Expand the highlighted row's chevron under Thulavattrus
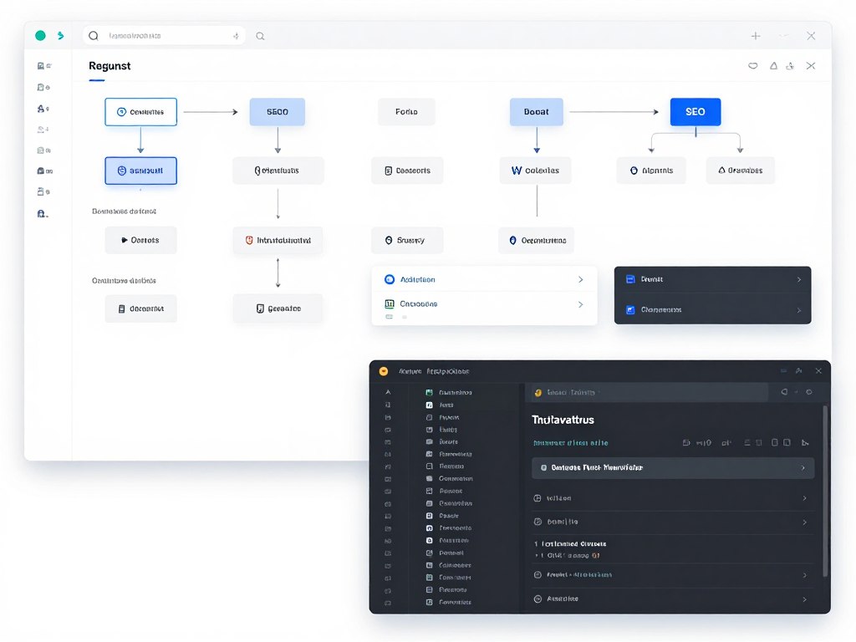The width and height of the screenshot is (856, 642). click(802, 468)
